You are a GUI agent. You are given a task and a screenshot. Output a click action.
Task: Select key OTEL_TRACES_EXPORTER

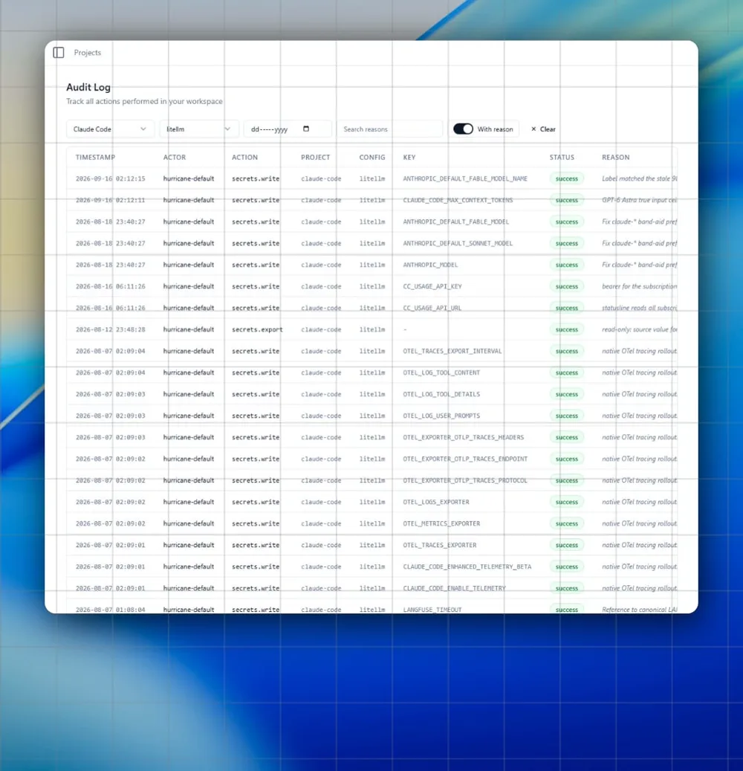(x=440, y=545)
